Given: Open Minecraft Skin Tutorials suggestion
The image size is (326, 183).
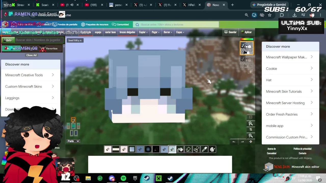Looking at the screenshot, I should [x=290, y=91].
